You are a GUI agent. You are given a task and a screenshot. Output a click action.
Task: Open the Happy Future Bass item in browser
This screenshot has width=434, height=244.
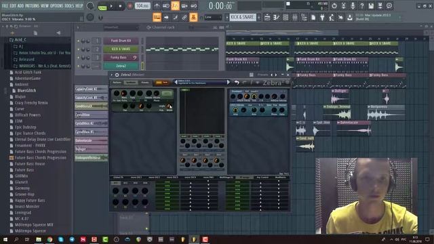[30, 201]
